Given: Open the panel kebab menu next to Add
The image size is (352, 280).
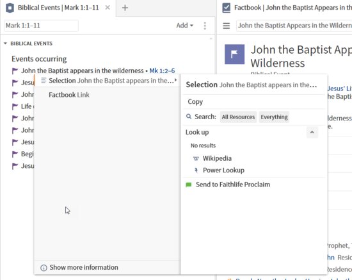Looking at the screenshot, I should (x=205, y=26).
